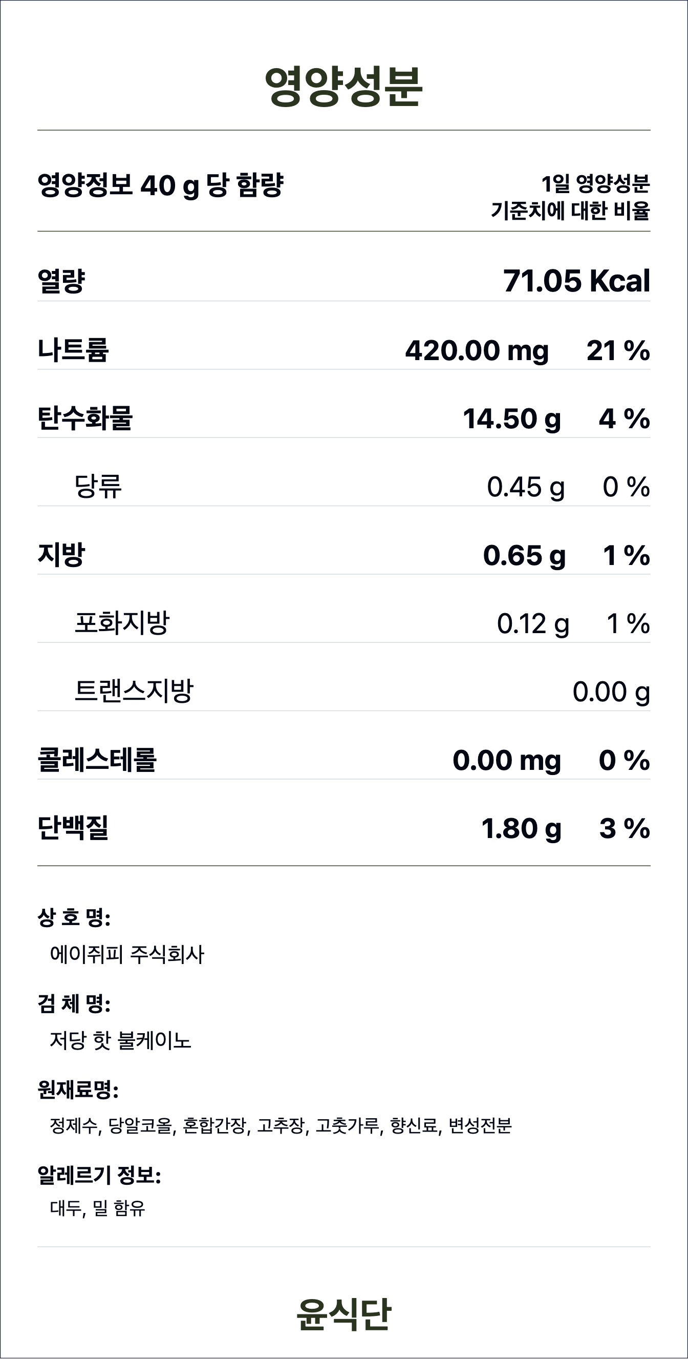Screen dimensions: 688x1360
Task: Select the 탄수화물 row label
Action: [x=84, y=418]
